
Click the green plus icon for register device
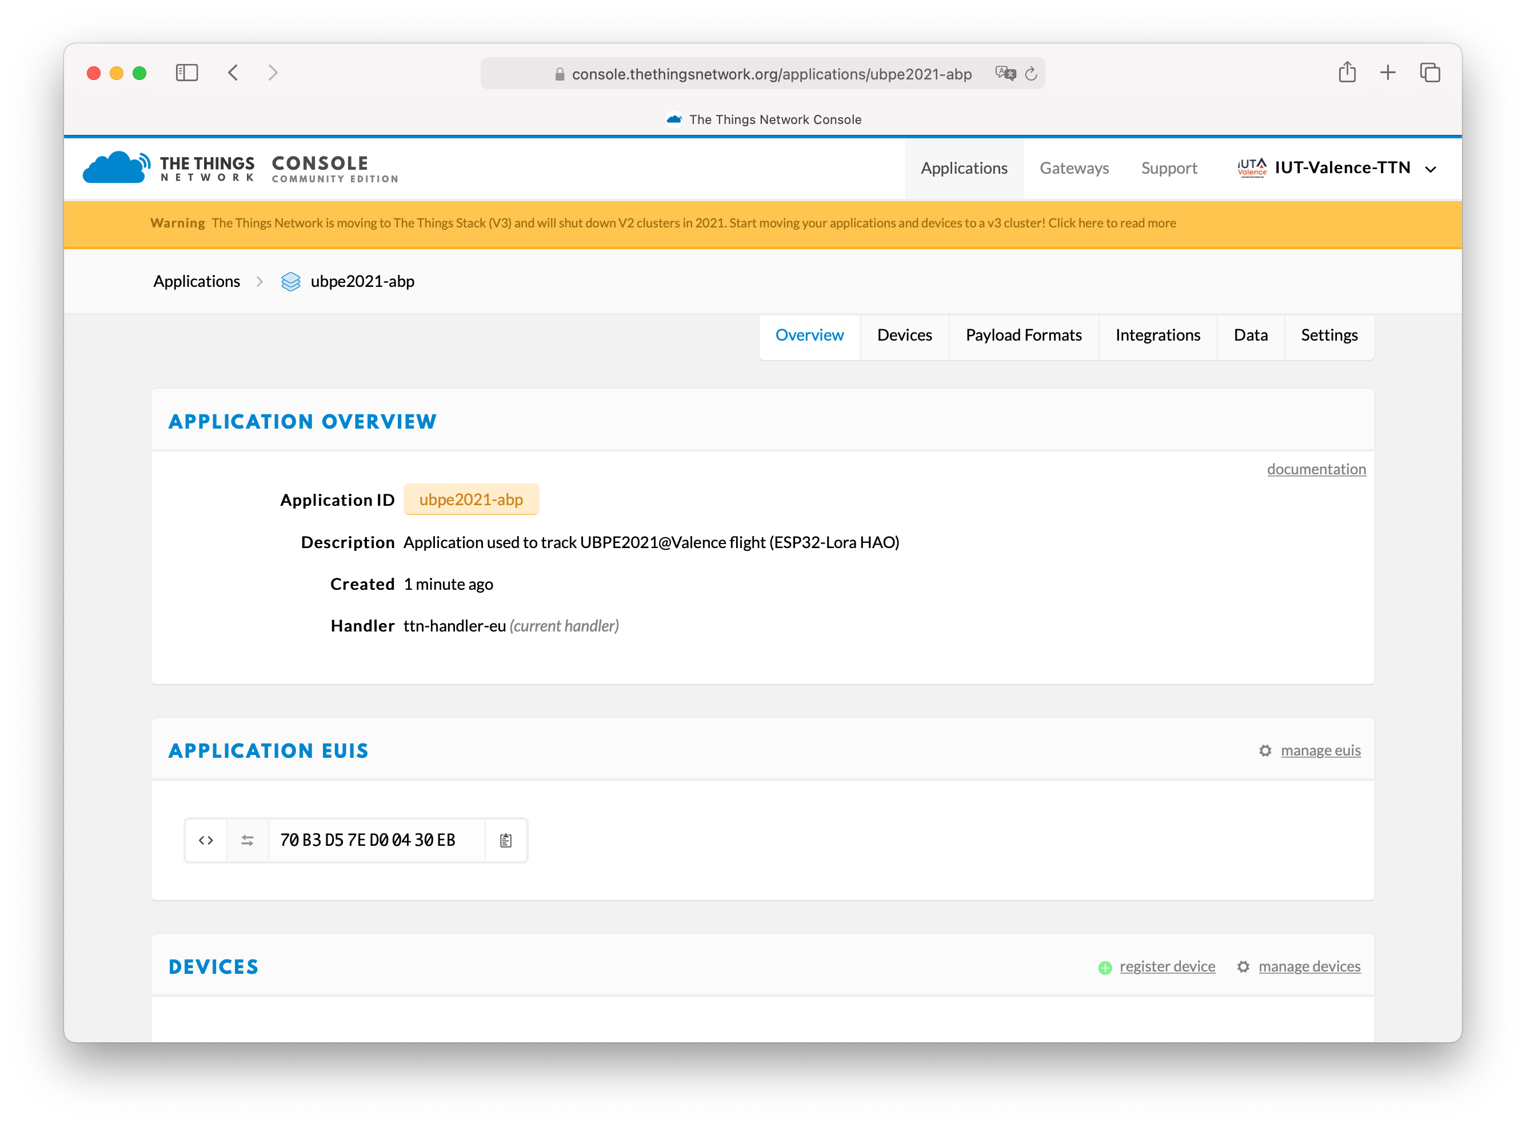(1105, 968)
